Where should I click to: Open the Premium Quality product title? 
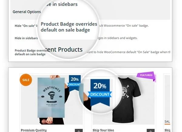tap(34, 130)
